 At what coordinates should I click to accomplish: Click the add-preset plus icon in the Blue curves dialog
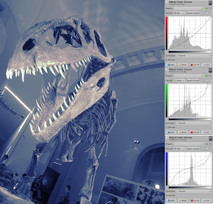(x=207, y=144)
